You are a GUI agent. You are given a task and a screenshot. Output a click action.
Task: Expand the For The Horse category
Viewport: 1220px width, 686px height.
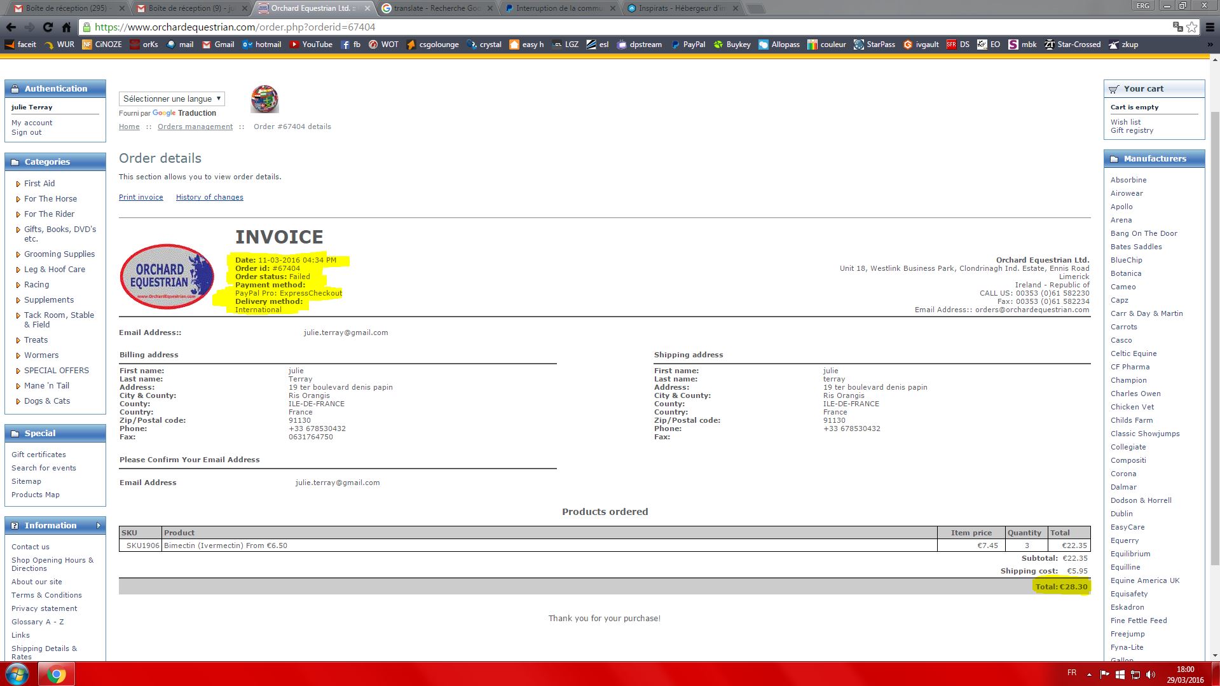point(18,199)
